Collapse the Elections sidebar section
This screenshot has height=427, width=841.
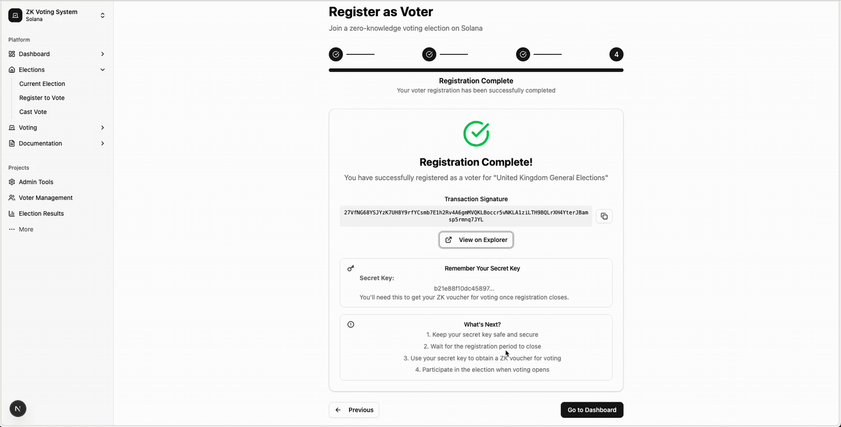pos(102,70)
